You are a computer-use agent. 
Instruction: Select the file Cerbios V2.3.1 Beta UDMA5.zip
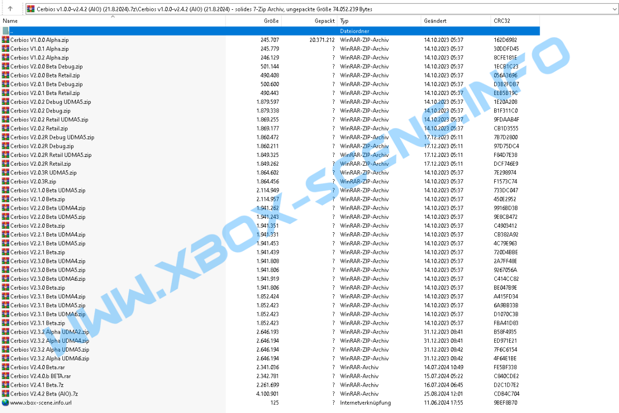pos(47,305)
